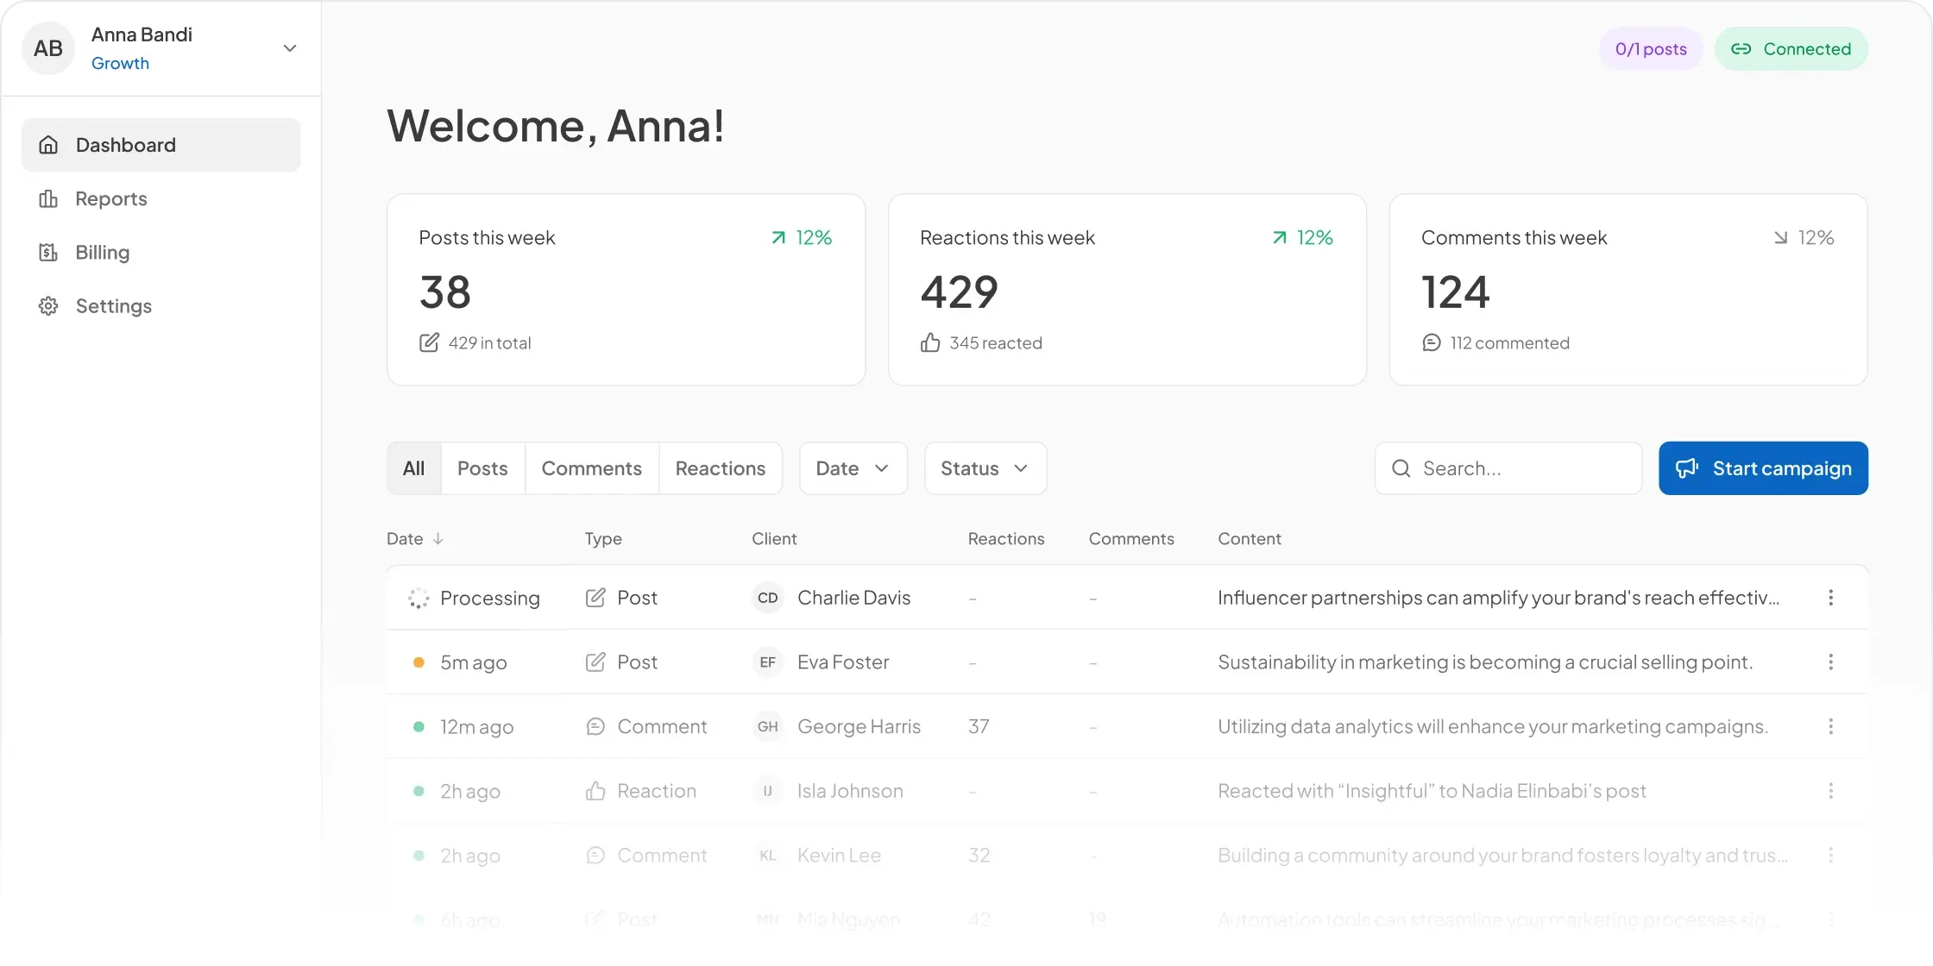
Task: Select the Reports icon in the sidebar
Action: click(x=48, y=198)
